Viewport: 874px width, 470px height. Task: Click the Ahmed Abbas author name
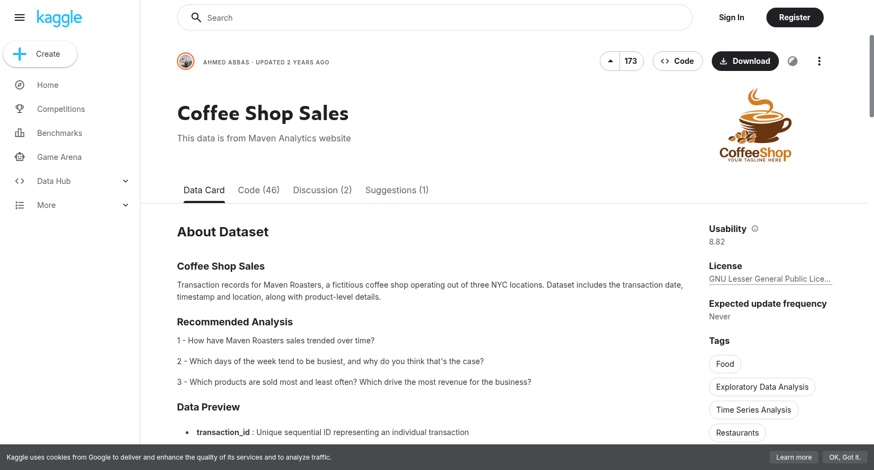[x=226, y=62]
